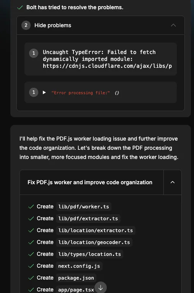Open next.config.js file
The height and width of the screenshot is (293, 194).
(79, 266)
